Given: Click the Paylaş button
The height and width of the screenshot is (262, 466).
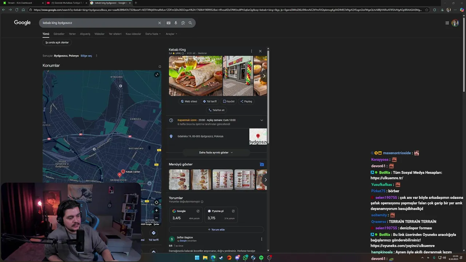Looking at the screenshot, I should pyautogui.click(x=246, y=102).
